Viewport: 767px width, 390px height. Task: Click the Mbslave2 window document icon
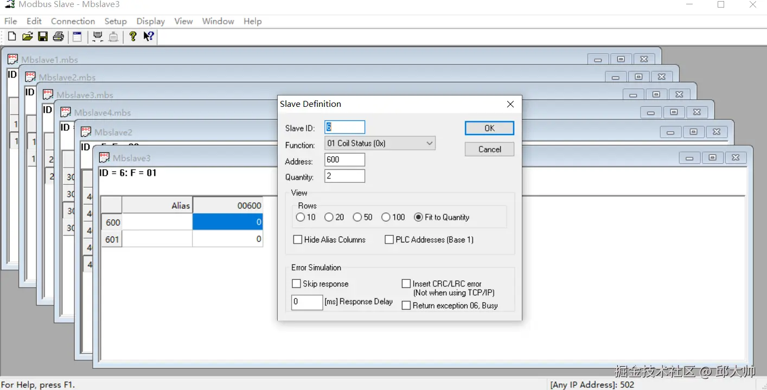(x=86, y=132)
